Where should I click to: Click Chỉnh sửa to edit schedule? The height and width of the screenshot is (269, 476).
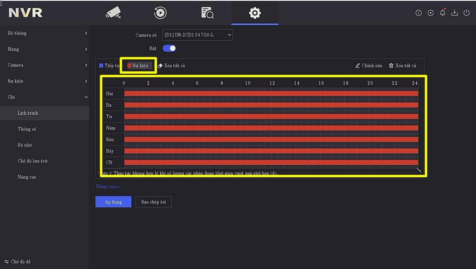click(x=369, y=66)
